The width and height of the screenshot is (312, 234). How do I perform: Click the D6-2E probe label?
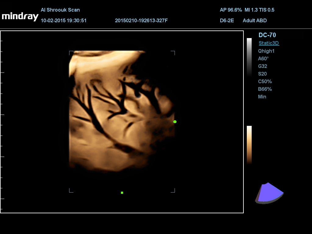[227, 21]
